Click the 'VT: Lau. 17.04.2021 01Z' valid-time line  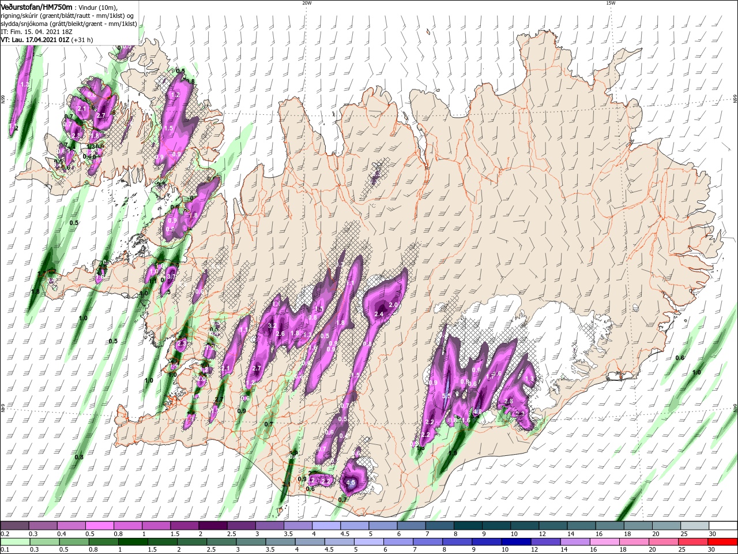pyautogui.click(x=47, y=40)
